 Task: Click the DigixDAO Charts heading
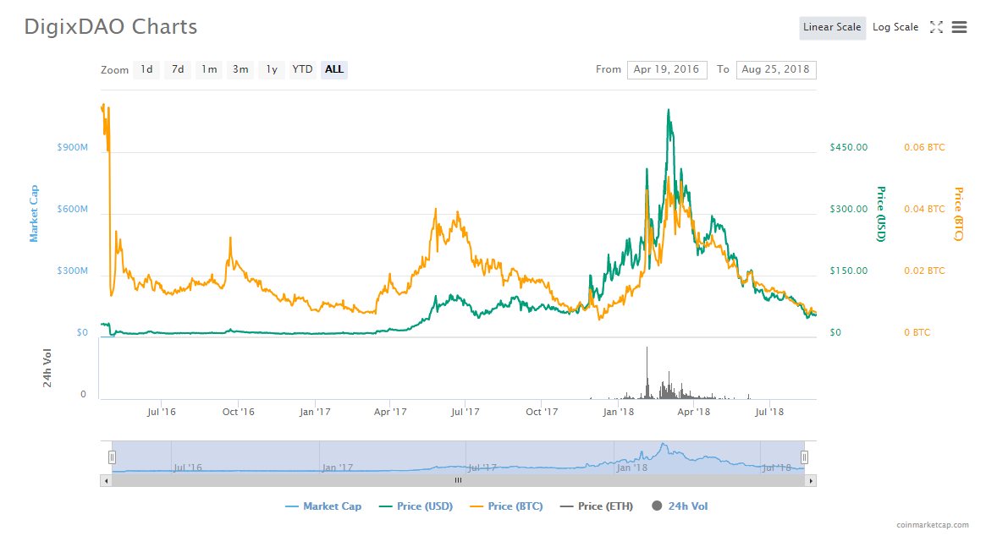click(111, 27)
